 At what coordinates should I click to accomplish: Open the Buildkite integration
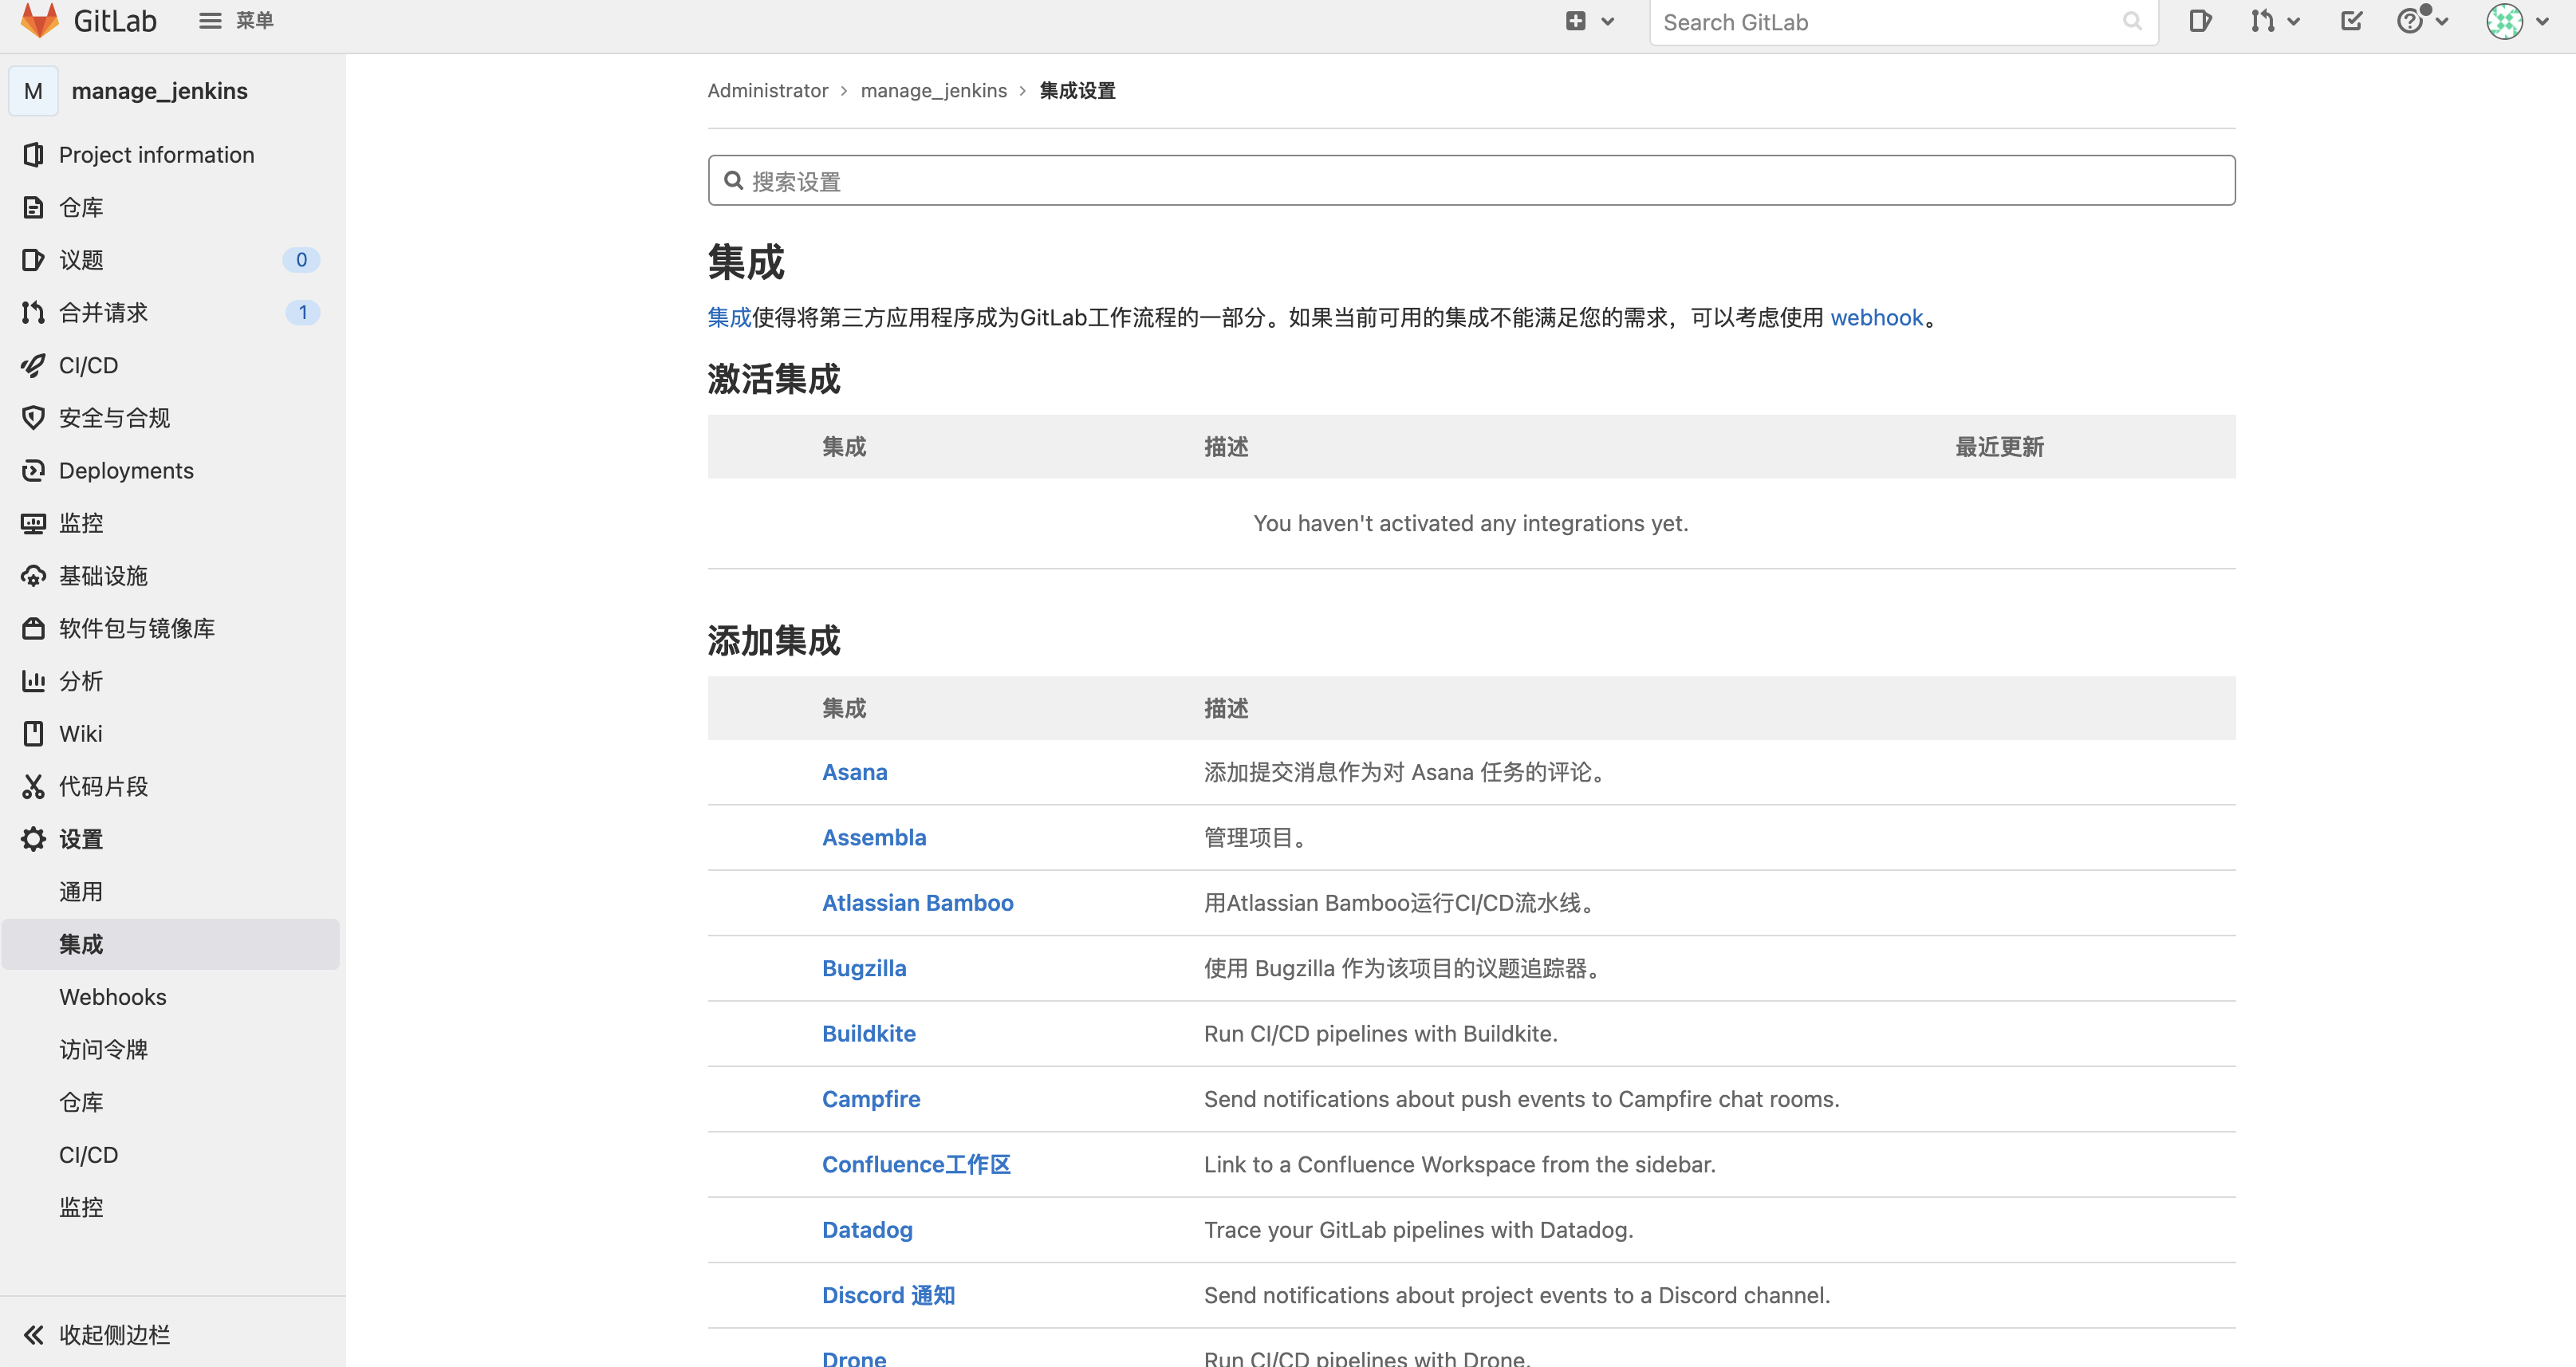click(869, 1034)
